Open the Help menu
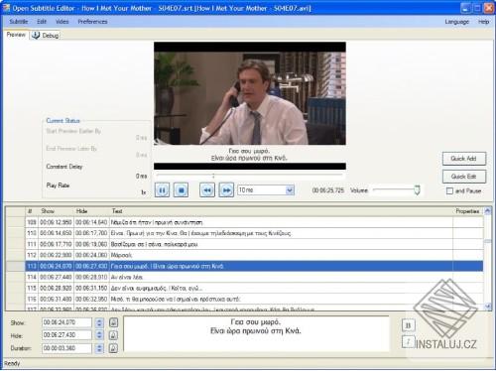Image resolution: width=496 pixels, height=371 pixels. [483, 22]
